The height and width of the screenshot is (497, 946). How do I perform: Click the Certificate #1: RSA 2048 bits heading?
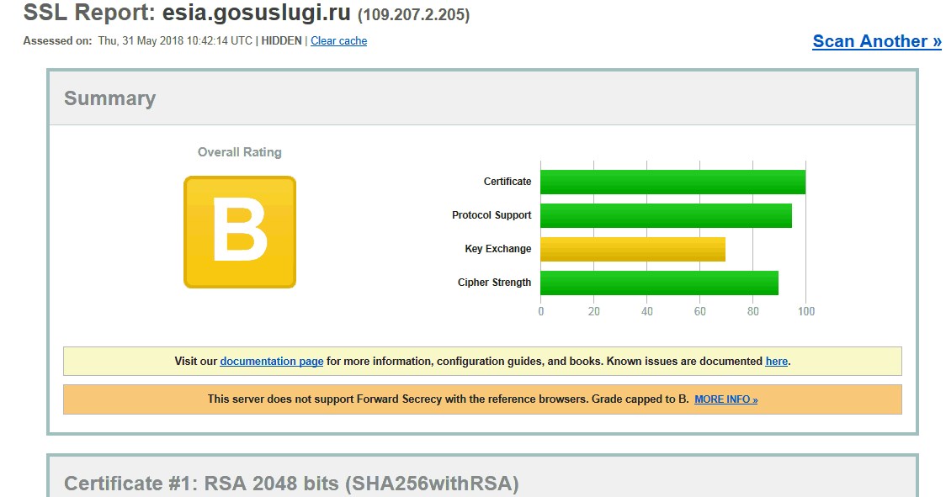(x=291, y=484)
